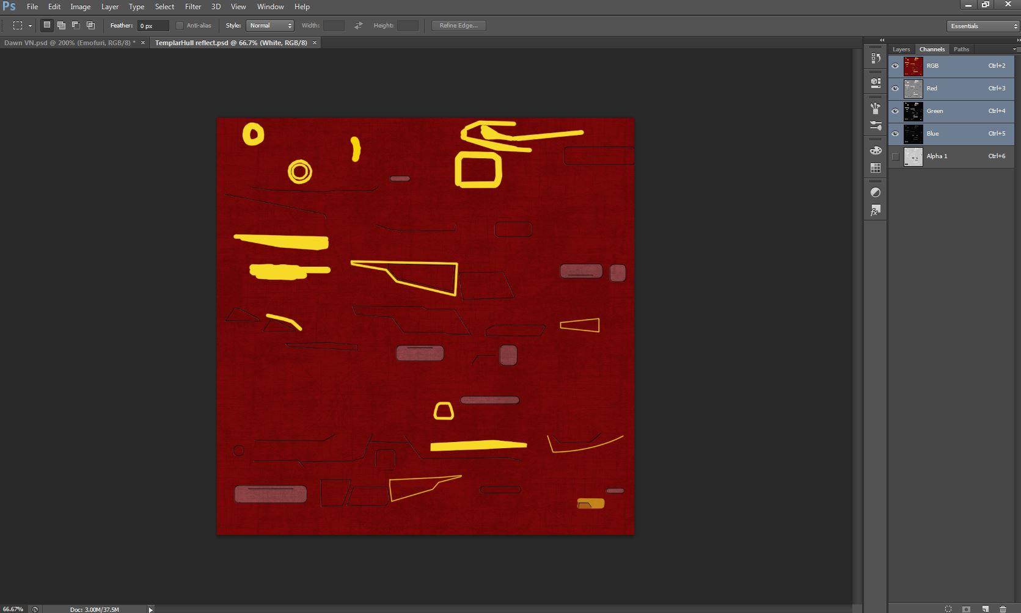Screen dimensions: 1021x613
Task: Open the Window menu
Action: pyautogui.click(x=270, y=7)
